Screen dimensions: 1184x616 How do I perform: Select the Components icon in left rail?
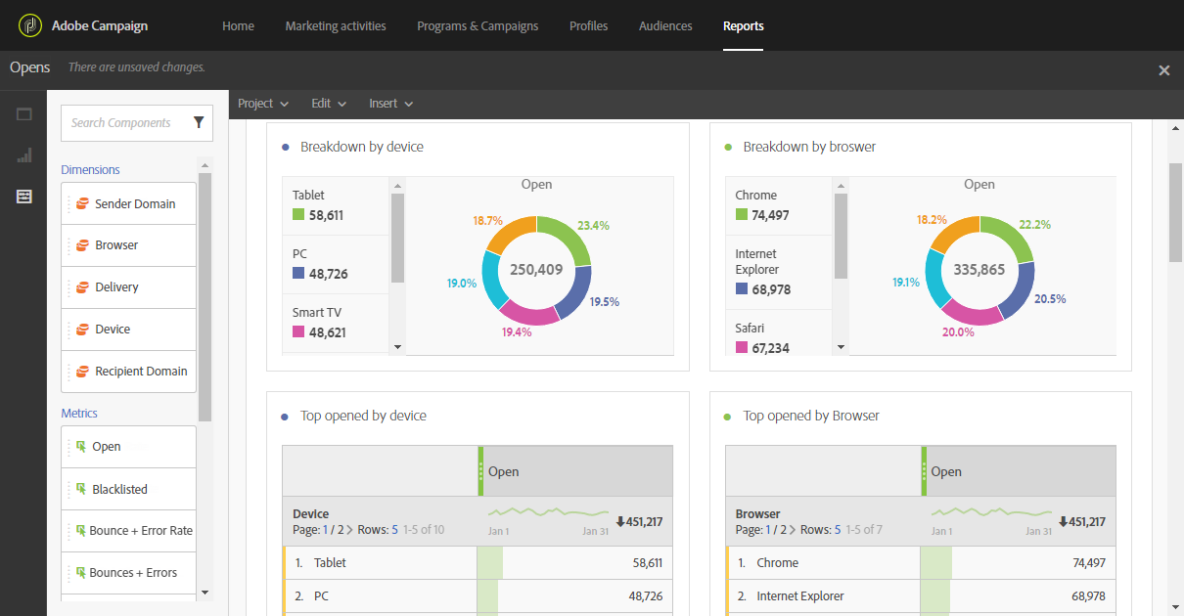pos(24,197)
